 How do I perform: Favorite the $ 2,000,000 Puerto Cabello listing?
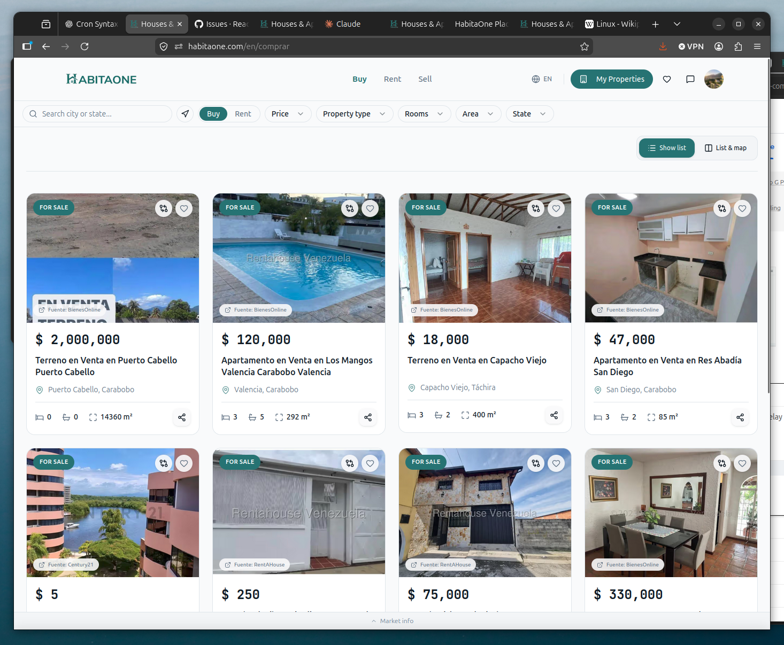pos(184,208)
